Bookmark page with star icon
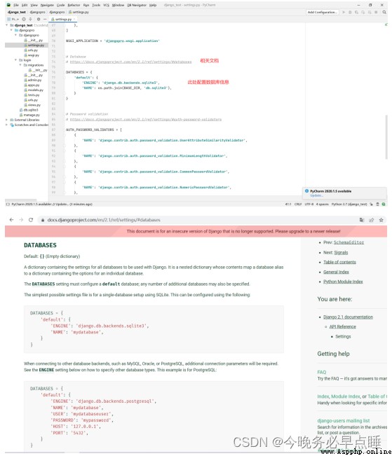This screenshot has width=392, height=456. tap(381, 220)
